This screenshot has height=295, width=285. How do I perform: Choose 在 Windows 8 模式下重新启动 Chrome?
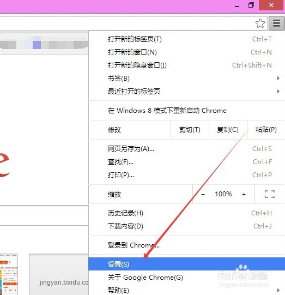(187, 111)
